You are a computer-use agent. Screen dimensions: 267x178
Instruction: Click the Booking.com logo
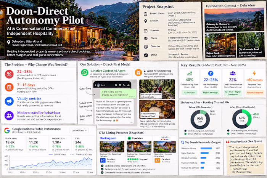[x=108, y=138]
